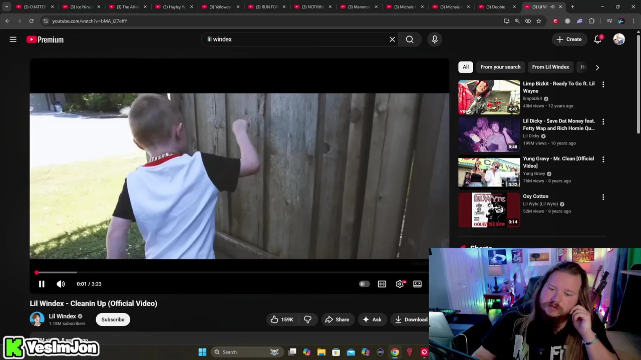Show more filter chips with the arrow
This screenshot has width=641, height=360.
tap(597, 67)
